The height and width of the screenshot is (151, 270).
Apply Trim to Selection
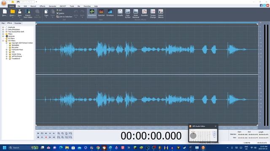pos(64,17)
